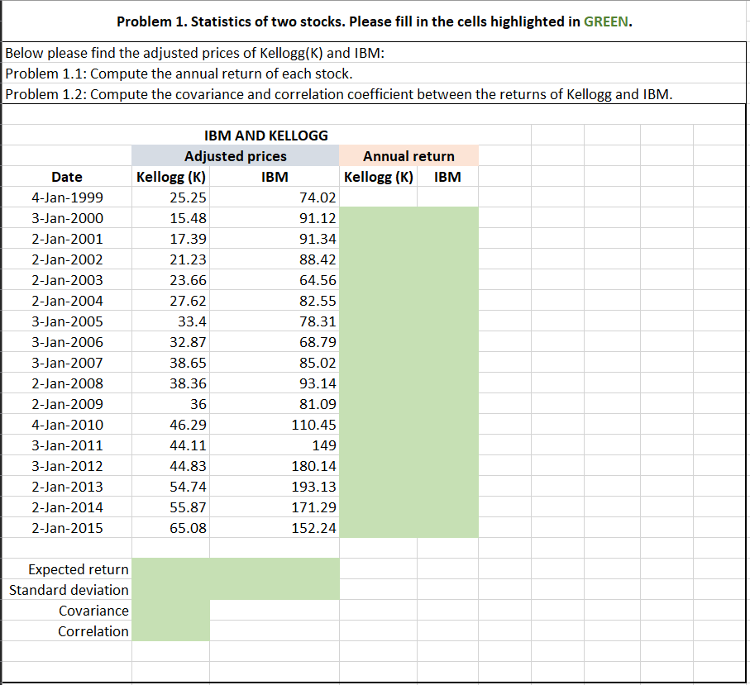Click the date cell 4-Jan-2010
Viewport: 750px width, 685px height.
(x=67, y=424)
